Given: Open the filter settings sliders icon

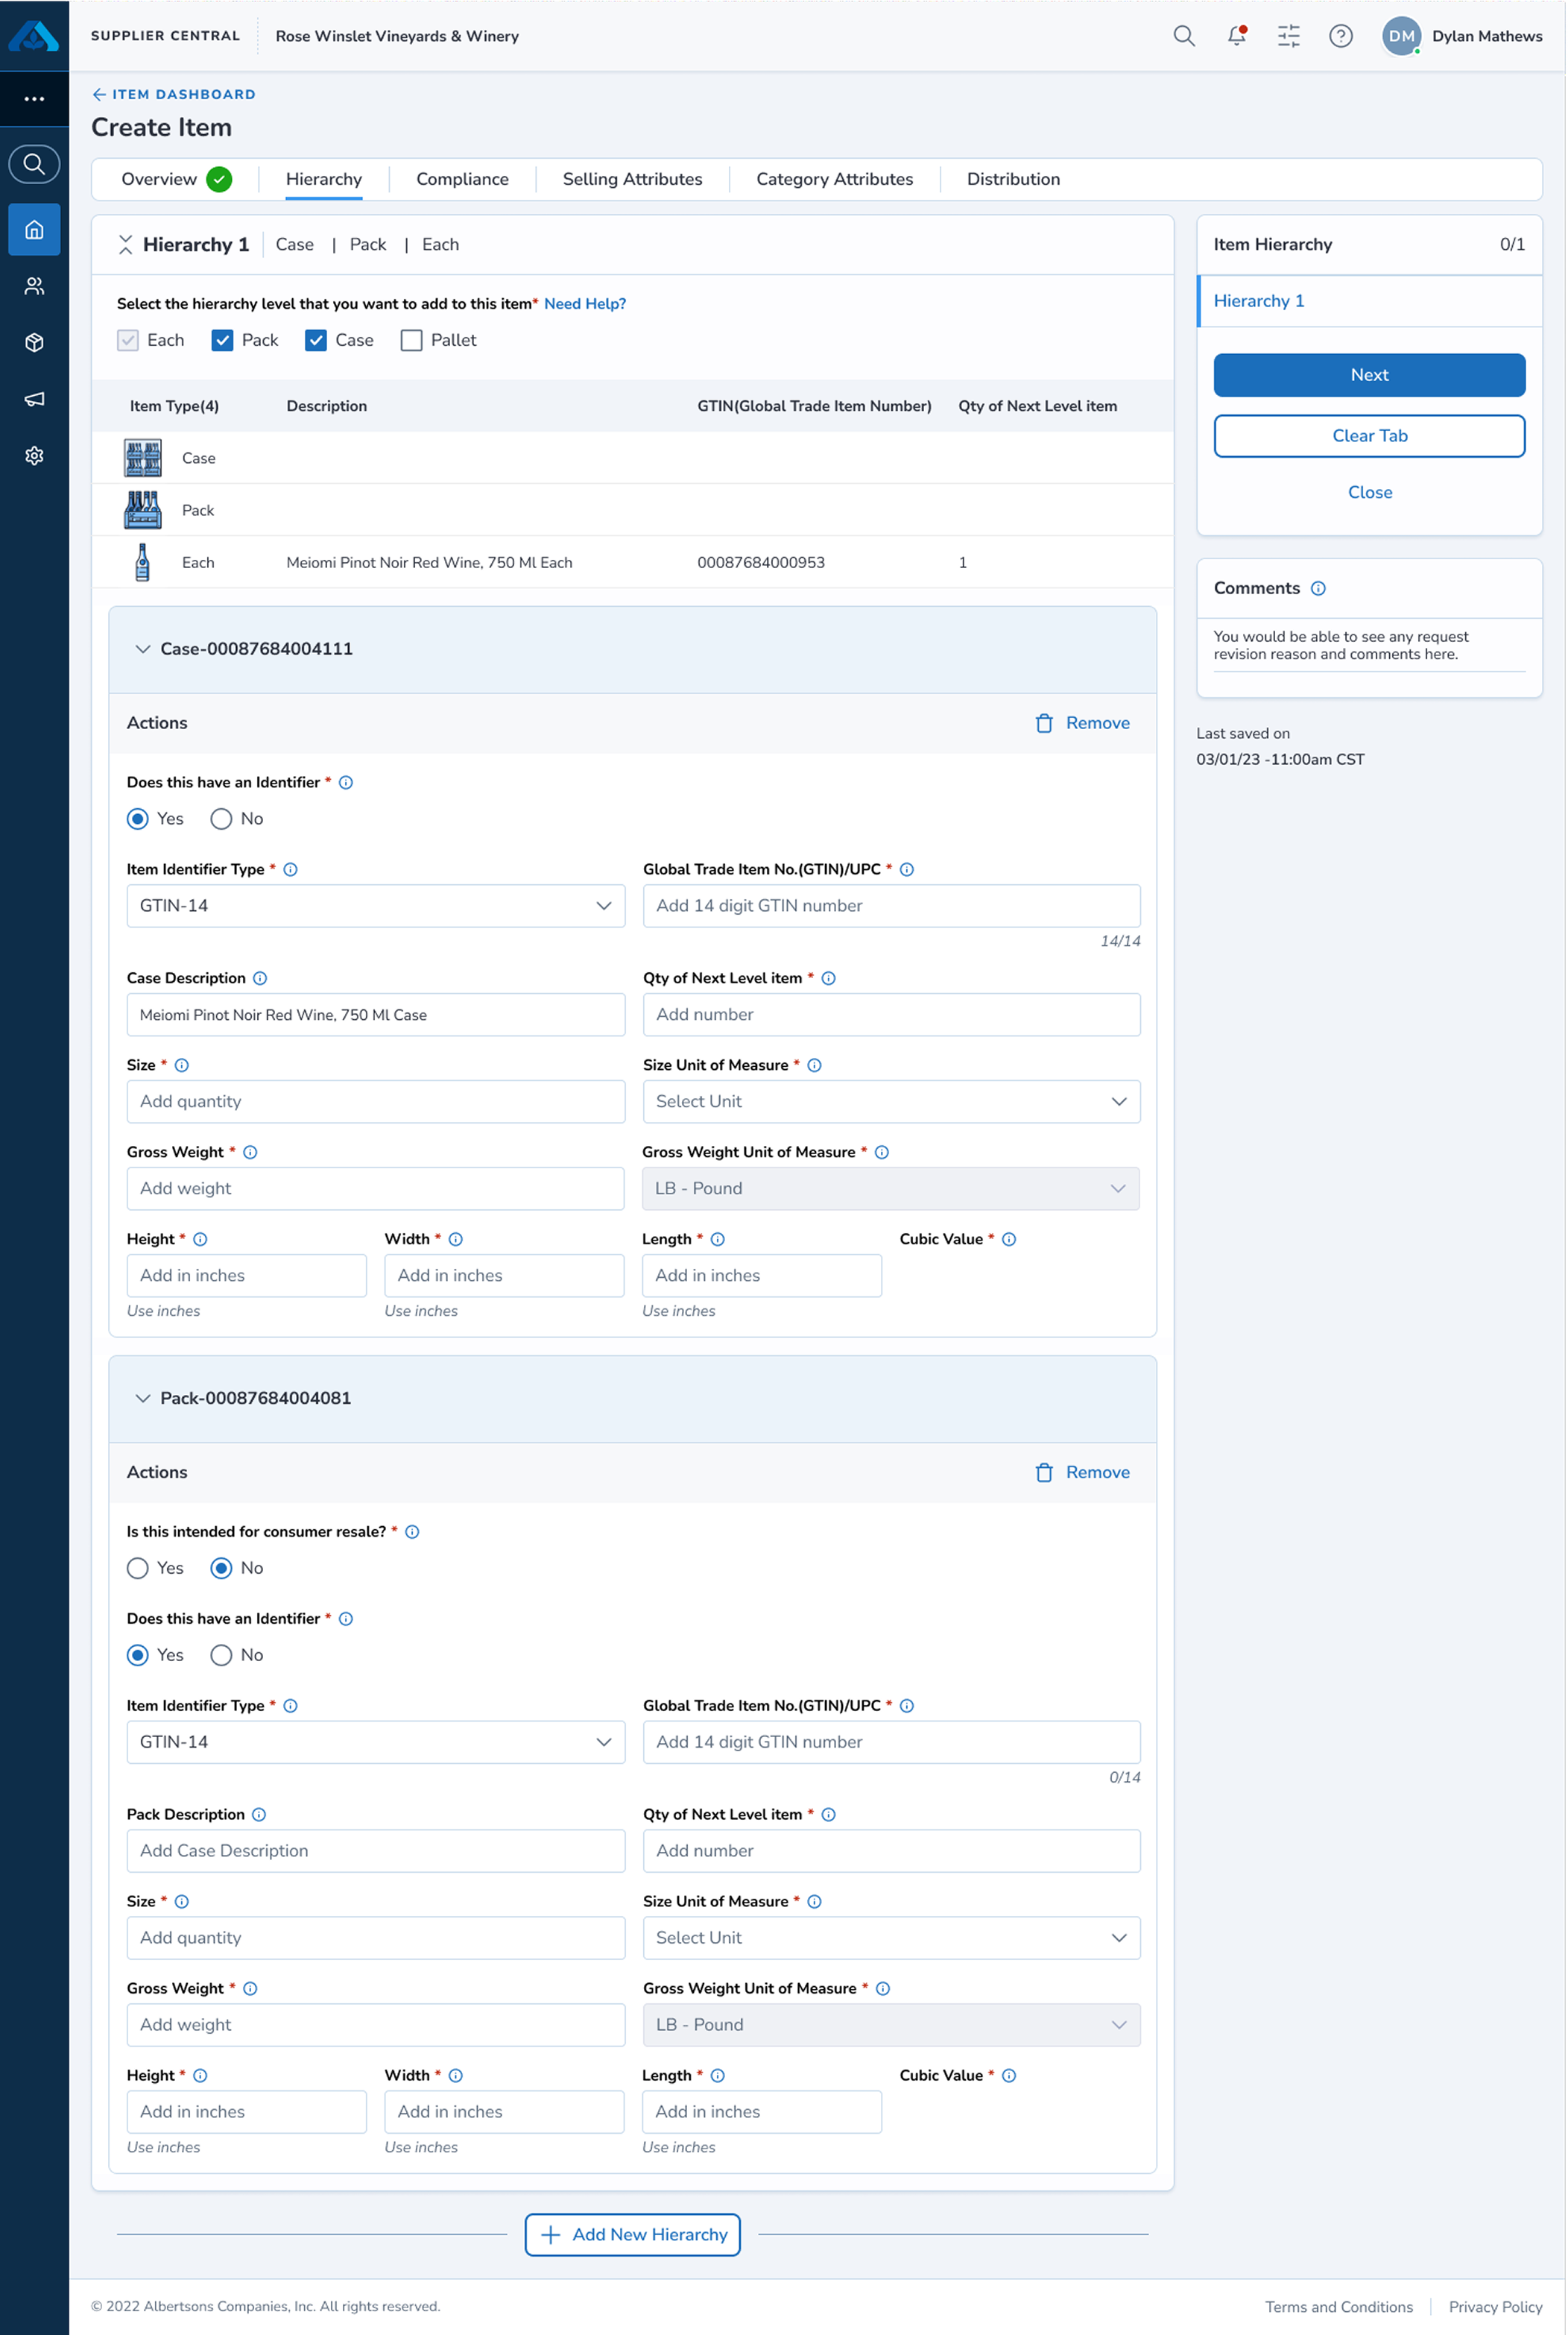Looking at the screenshot, I should [1288, 36].
